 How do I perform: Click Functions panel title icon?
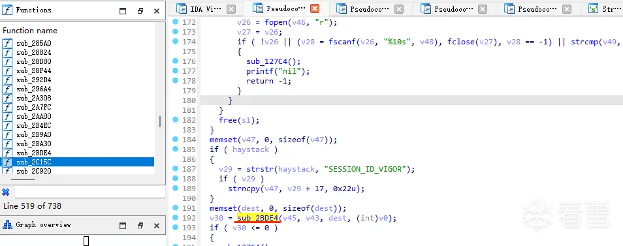coord(8,10)
